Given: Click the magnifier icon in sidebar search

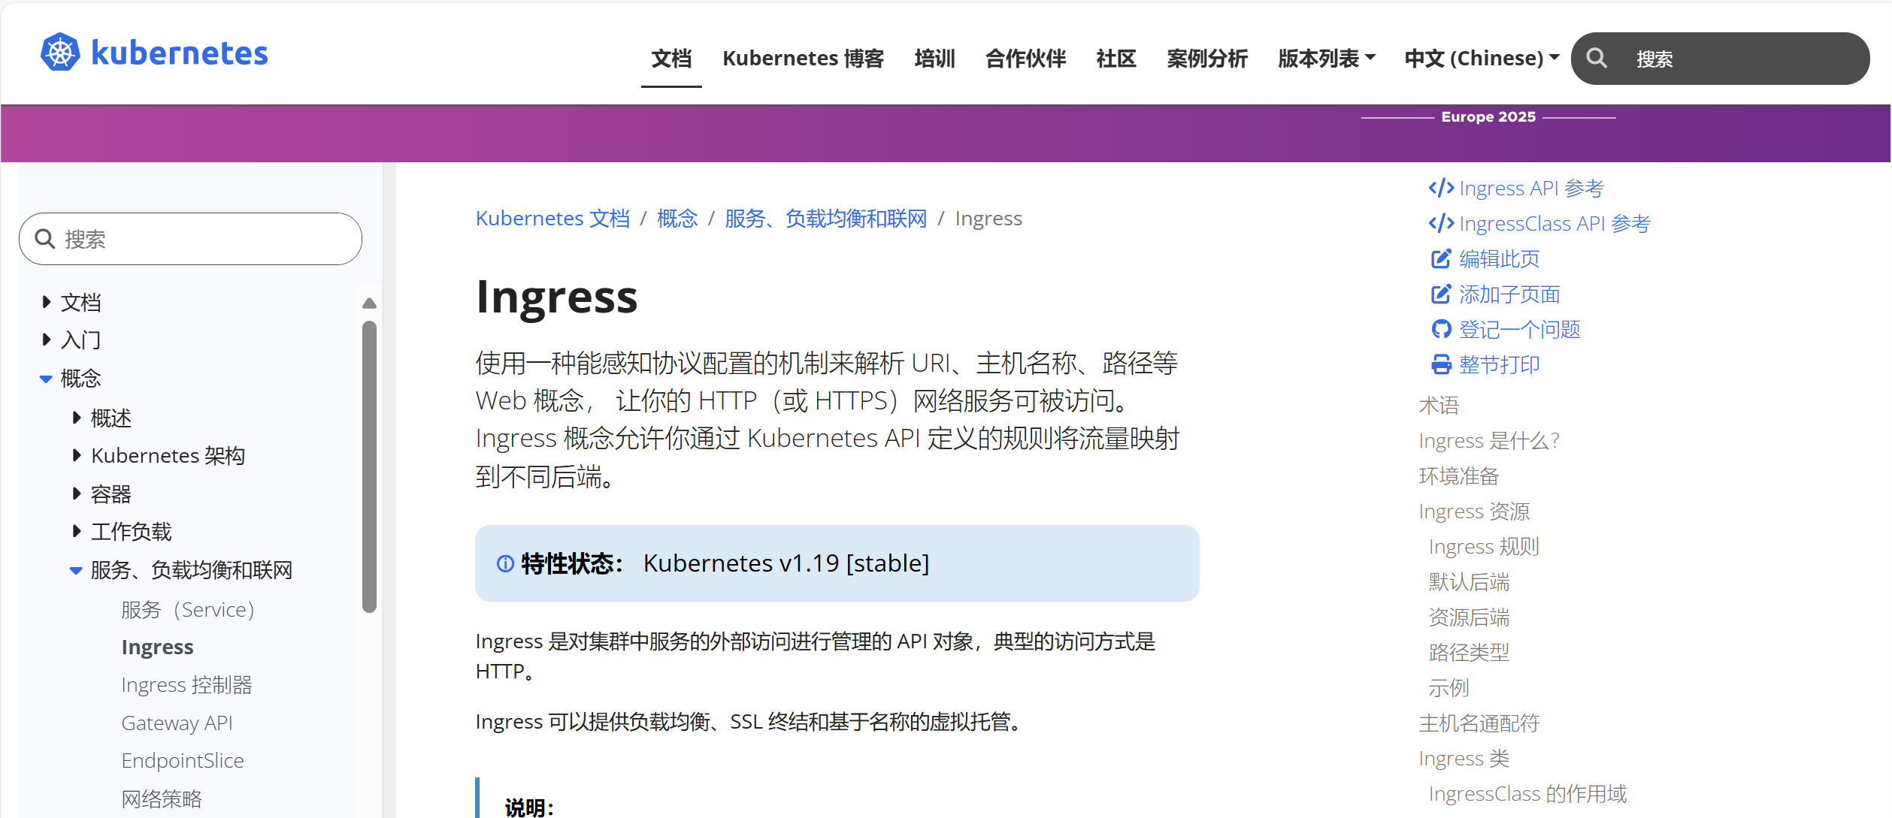Looking at the screenshot, I should pos(45,239).
